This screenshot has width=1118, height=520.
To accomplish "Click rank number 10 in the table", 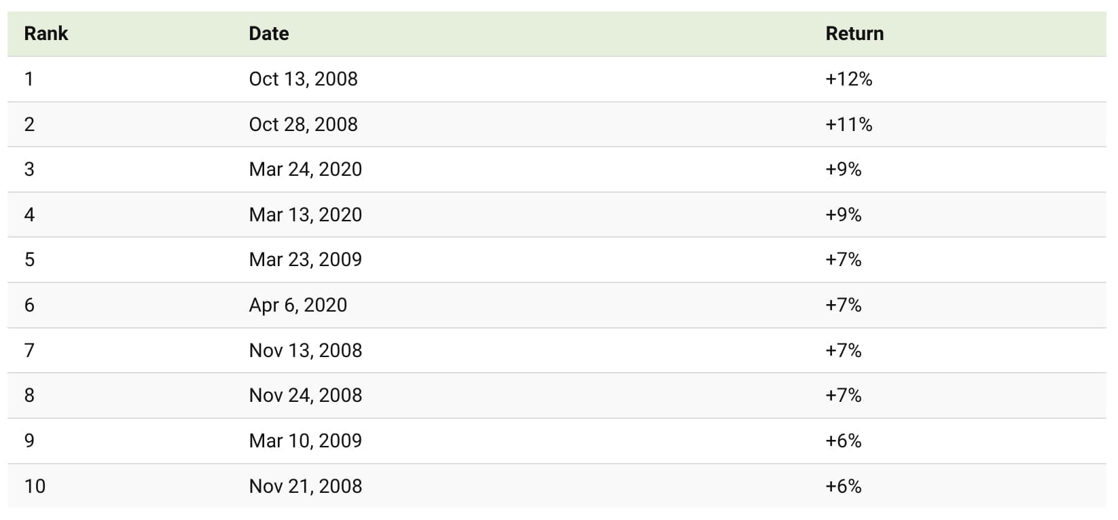I will [35, 486].
